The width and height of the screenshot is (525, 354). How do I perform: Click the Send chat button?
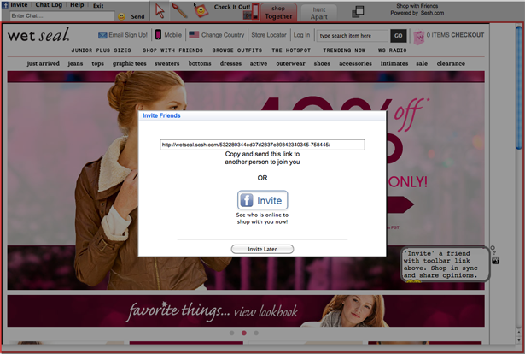137,16
